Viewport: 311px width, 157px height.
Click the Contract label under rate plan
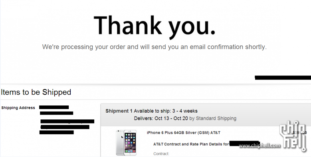(x=161, y=154)
